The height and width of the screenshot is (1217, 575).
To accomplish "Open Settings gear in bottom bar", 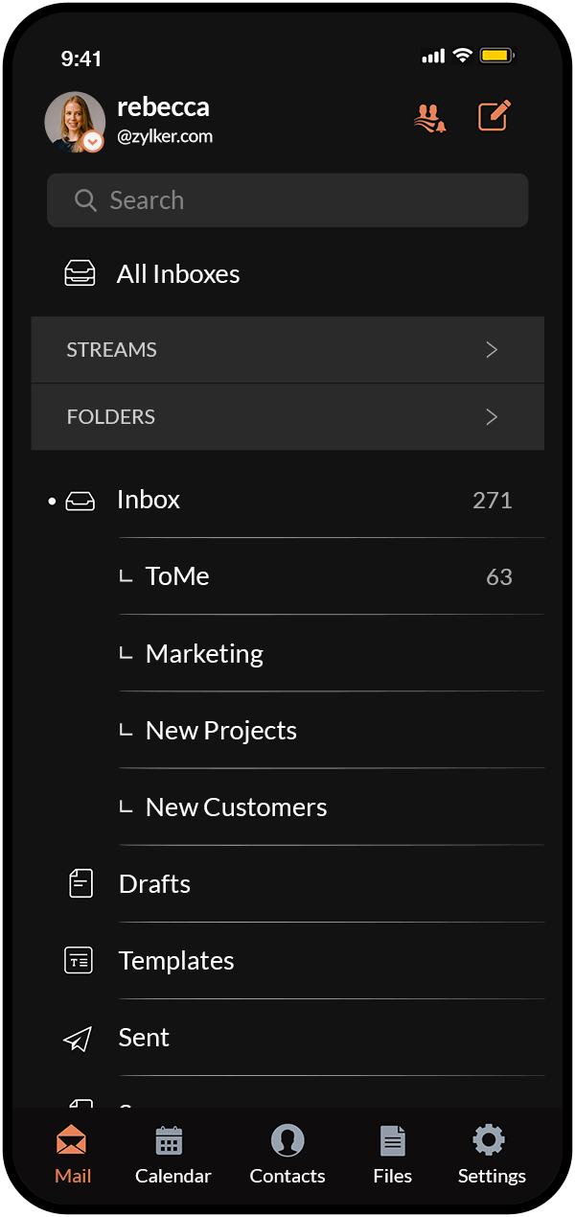I will (x=490, y=1141).
